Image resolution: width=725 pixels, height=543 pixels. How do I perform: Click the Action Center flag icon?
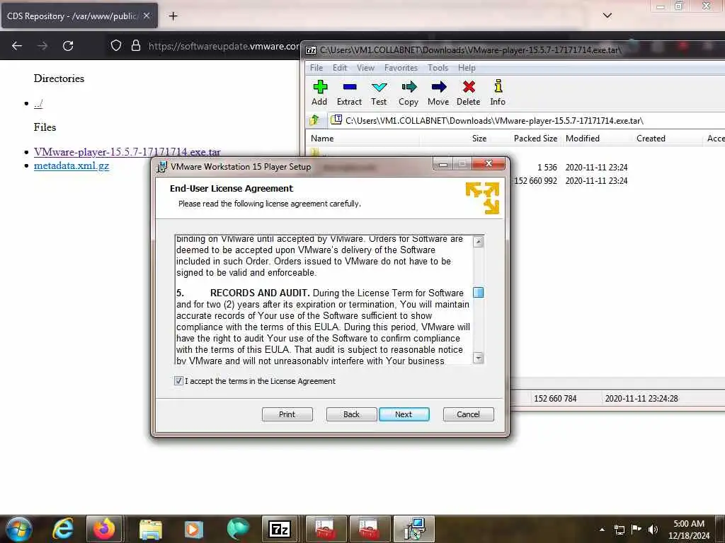636,529
